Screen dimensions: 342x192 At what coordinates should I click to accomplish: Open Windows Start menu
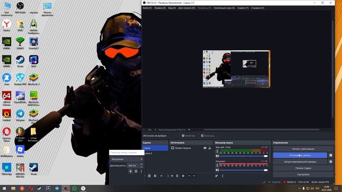click(4, 188)
